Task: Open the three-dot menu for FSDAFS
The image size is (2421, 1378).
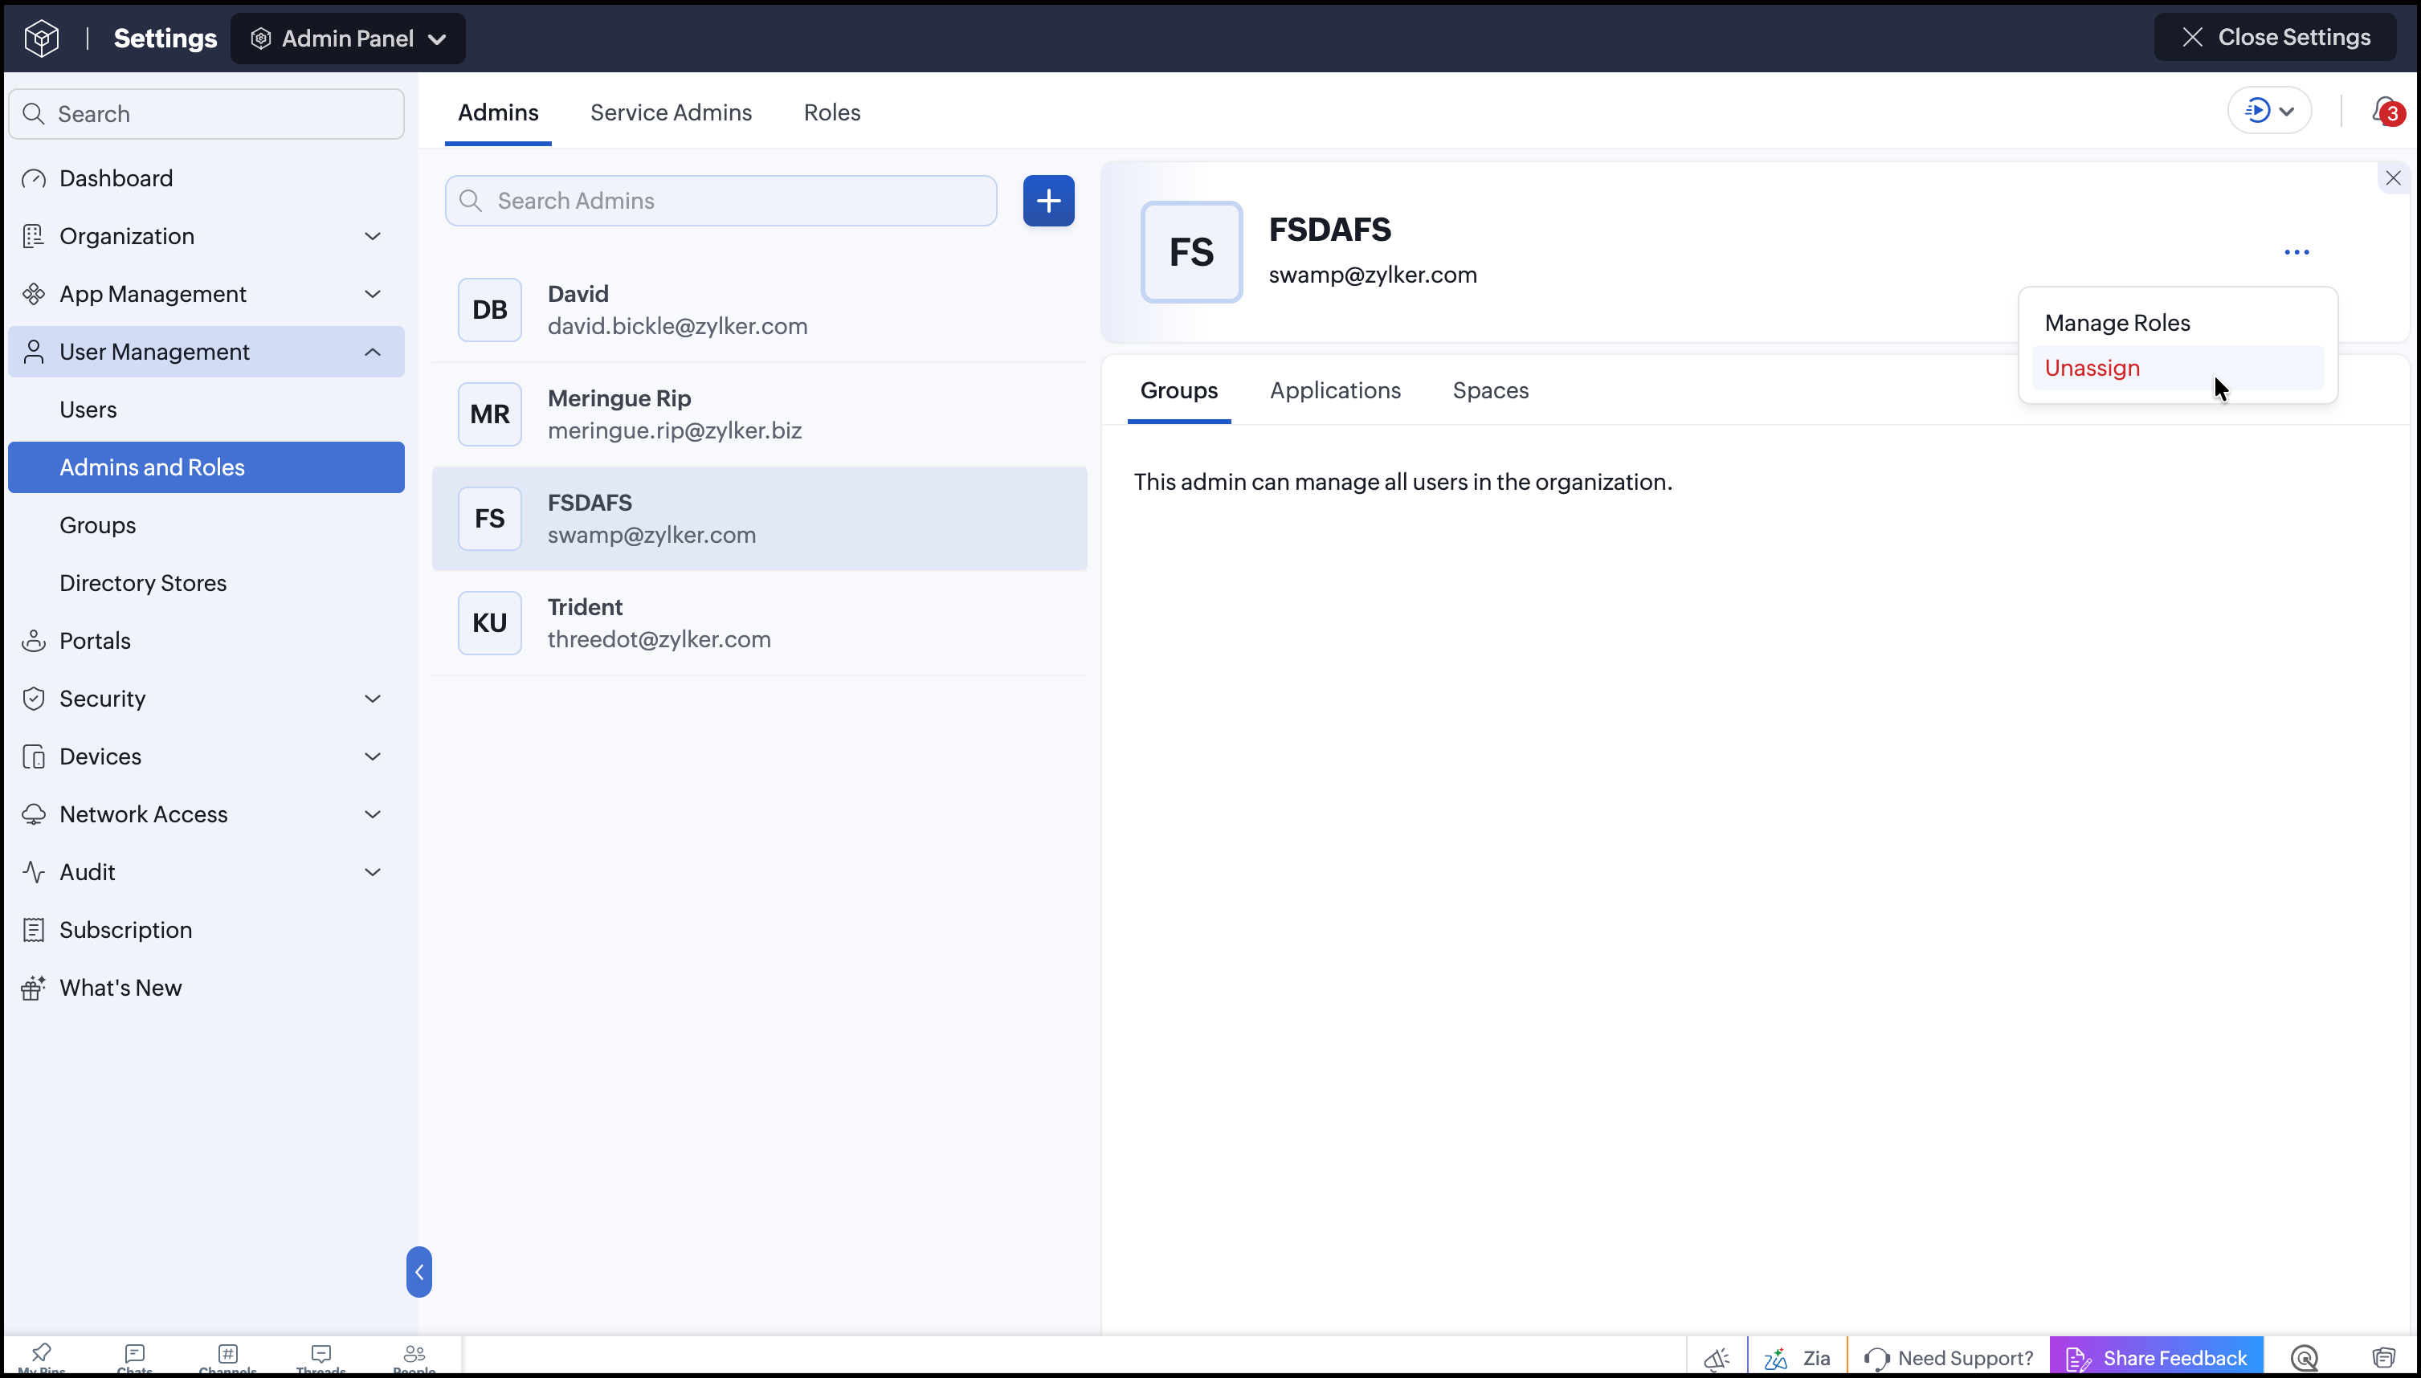Action: [2297, 252]
